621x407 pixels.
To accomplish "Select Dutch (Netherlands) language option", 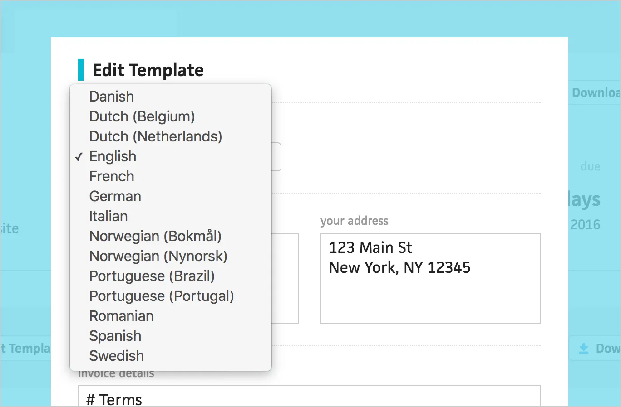I will 155,136.
